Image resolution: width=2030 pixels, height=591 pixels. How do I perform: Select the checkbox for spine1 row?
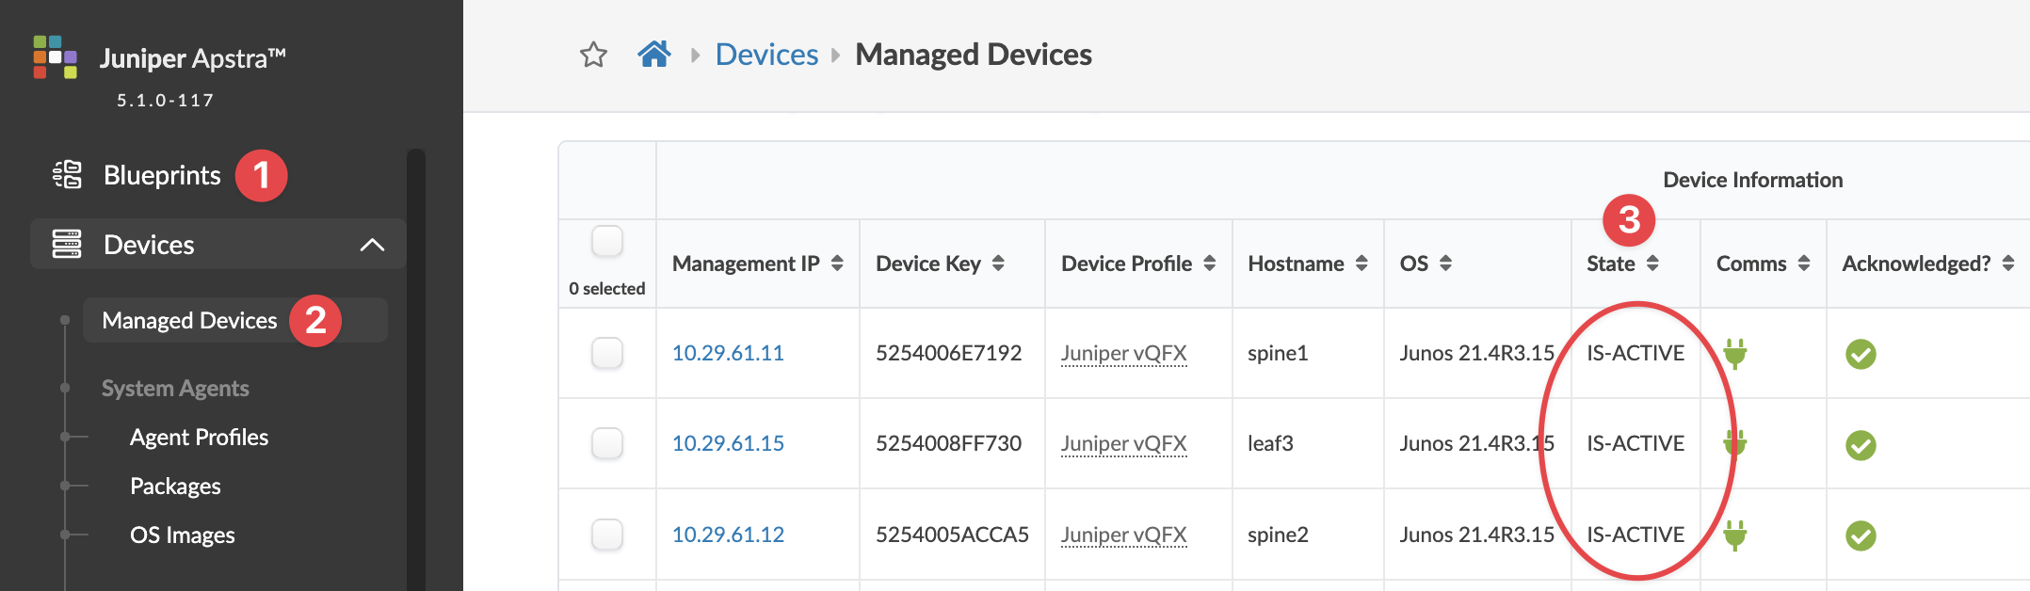(x=607, y=354)
